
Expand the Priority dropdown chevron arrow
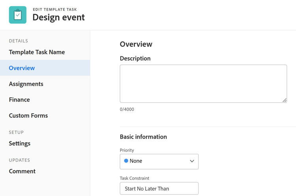click(x=192, y=161)
